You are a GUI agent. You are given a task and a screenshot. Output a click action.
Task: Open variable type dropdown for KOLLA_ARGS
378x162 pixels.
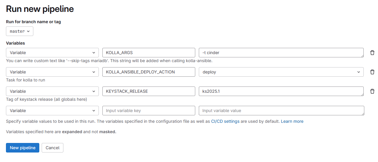[x=52, y=53]
